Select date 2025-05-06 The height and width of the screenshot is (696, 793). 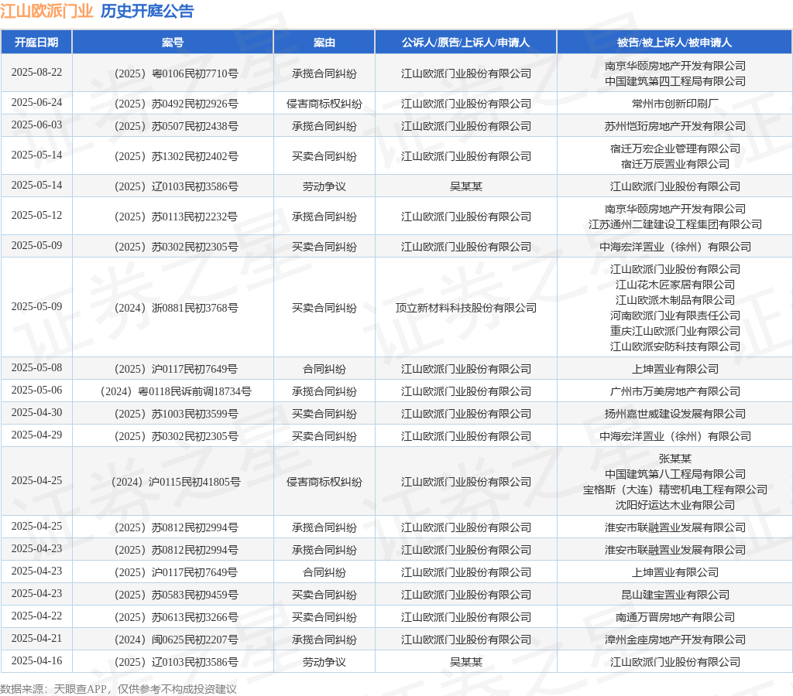[x=36, y=390]
